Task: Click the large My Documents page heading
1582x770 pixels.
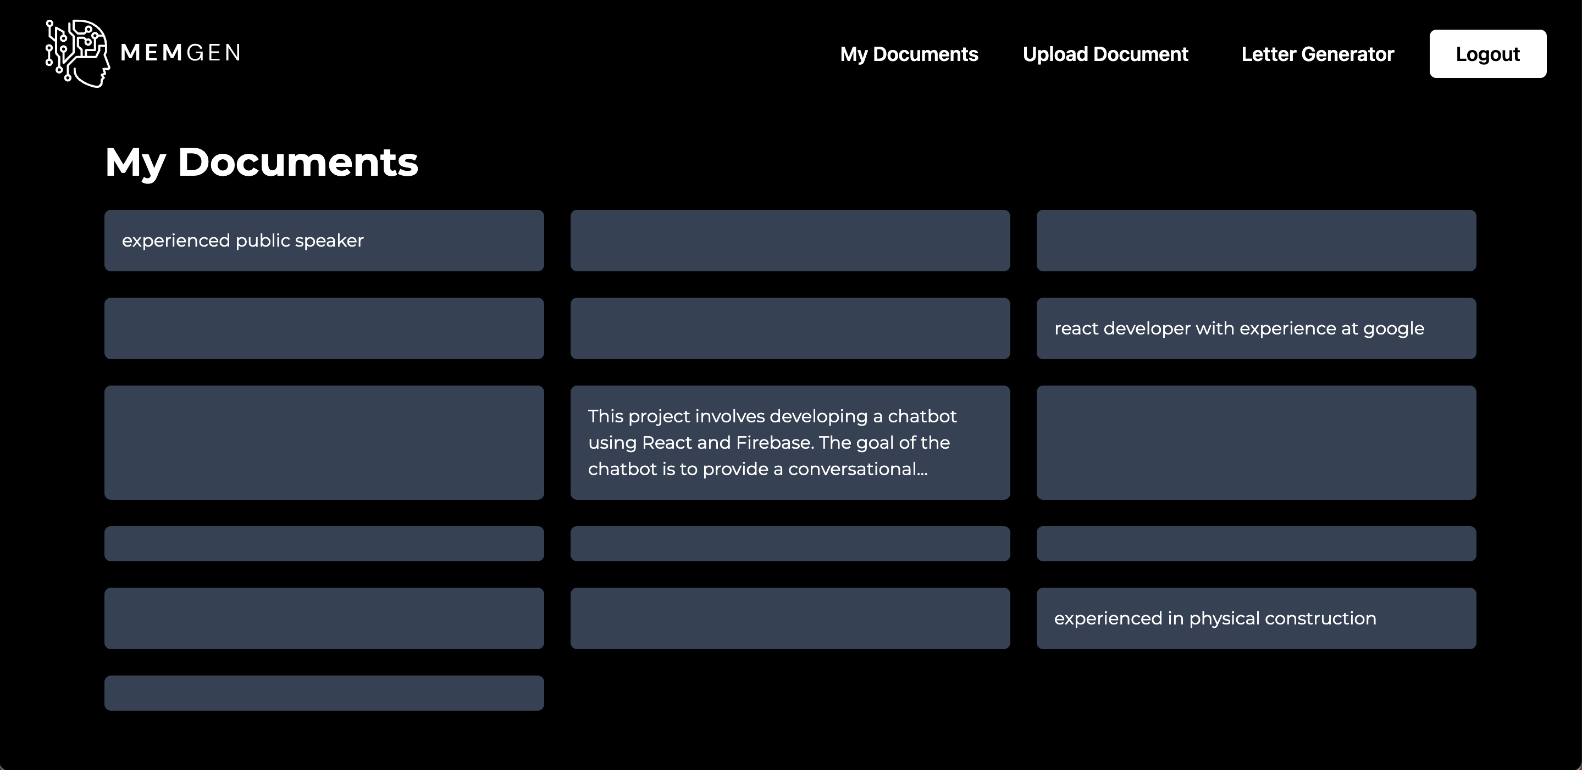Action: [x=261, y=162]
